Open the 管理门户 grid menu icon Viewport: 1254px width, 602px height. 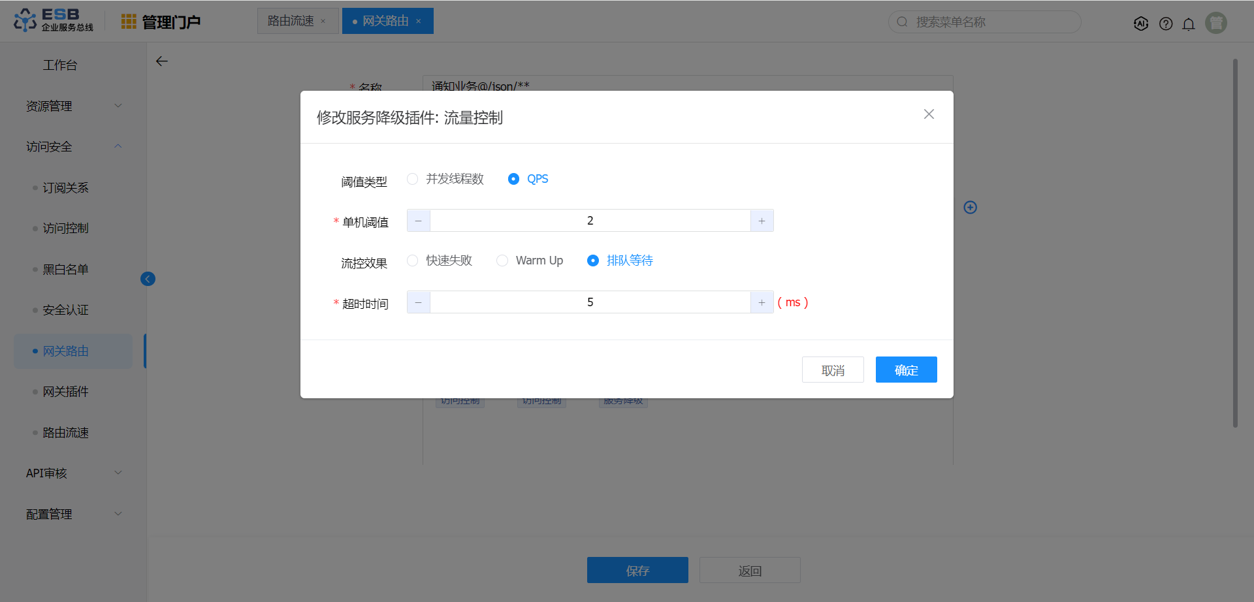(x=129, y=22)
